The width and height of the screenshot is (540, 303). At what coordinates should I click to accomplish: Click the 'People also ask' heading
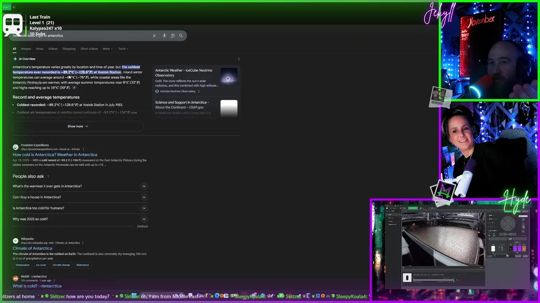coord(28,176)
